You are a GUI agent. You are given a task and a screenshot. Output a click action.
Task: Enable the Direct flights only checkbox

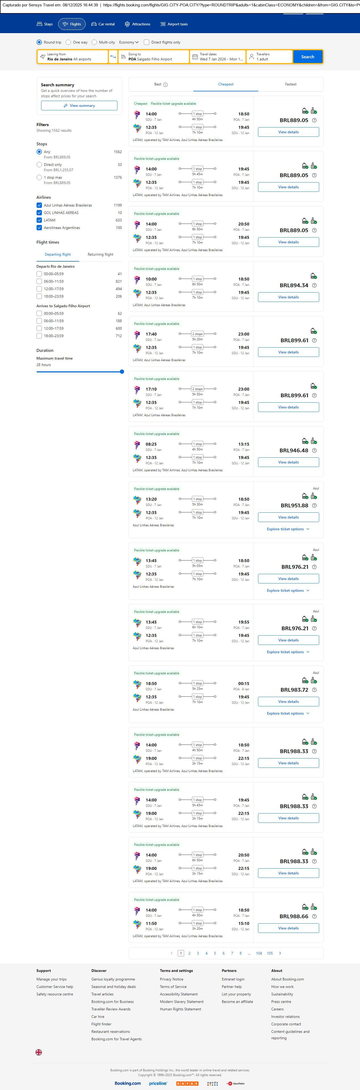coord(147,42)
